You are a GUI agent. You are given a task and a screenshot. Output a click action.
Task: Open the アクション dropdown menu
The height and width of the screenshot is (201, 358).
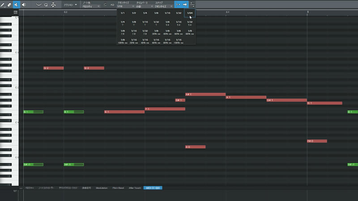pos(70,5)
